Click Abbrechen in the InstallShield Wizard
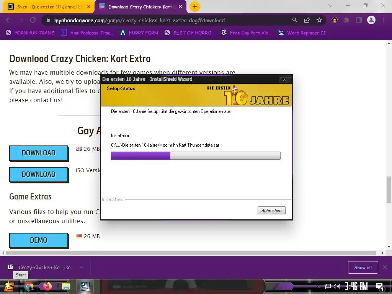Image resolution: width=392 pixels, height=294 pixels. tap(271, 211)
